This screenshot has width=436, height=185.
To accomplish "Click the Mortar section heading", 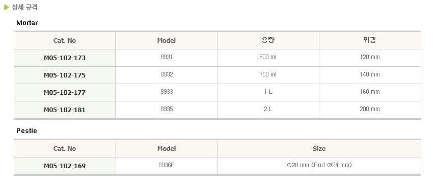I will [27, 23].
